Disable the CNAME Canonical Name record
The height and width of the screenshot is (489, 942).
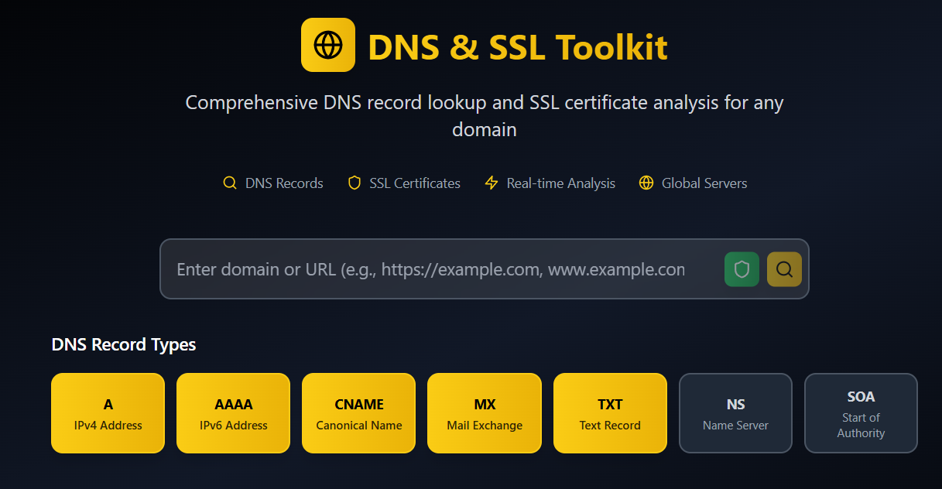coord(358,413)
